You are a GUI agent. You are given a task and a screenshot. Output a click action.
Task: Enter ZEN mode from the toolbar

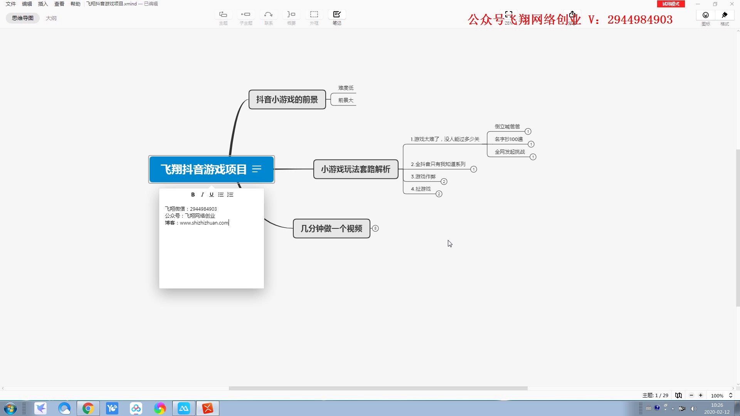pyautogui.click(x=509, y=15)
